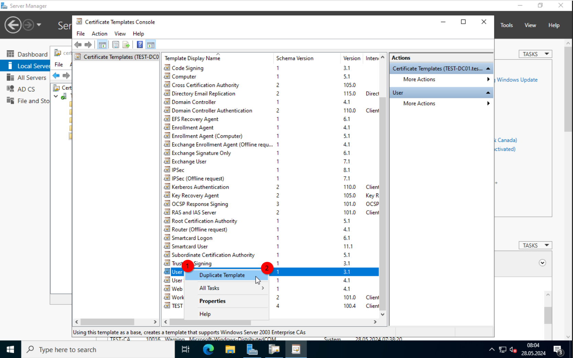Click the Task View taskbar icon
This screenshot has height=358, width=573.
pos(186,349)
